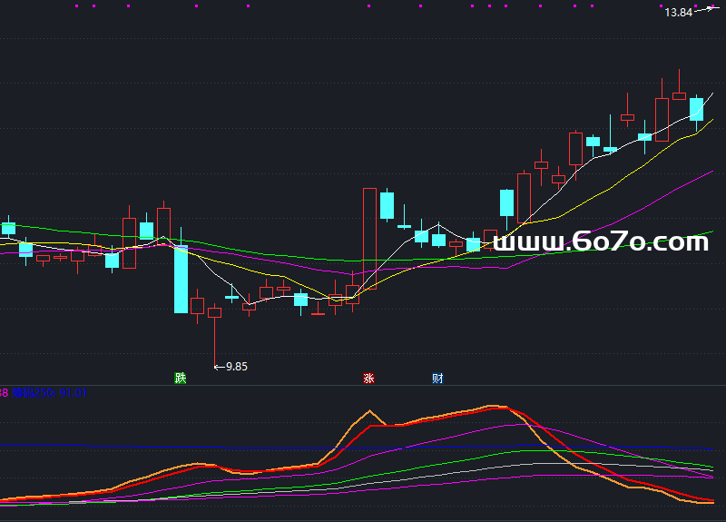Select the 9.85 lowest price label
Image resolution: width=726 pixels, height=522 pixels.
click(236, 367)
